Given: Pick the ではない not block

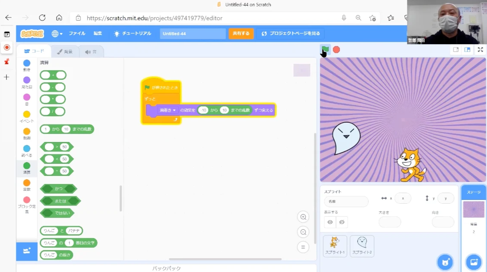Looking at the screenshot, I should click(x=57, y=213).
